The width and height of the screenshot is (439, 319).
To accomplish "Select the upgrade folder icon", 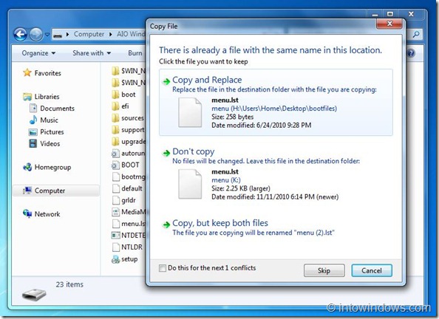I will tap(115, 142).
